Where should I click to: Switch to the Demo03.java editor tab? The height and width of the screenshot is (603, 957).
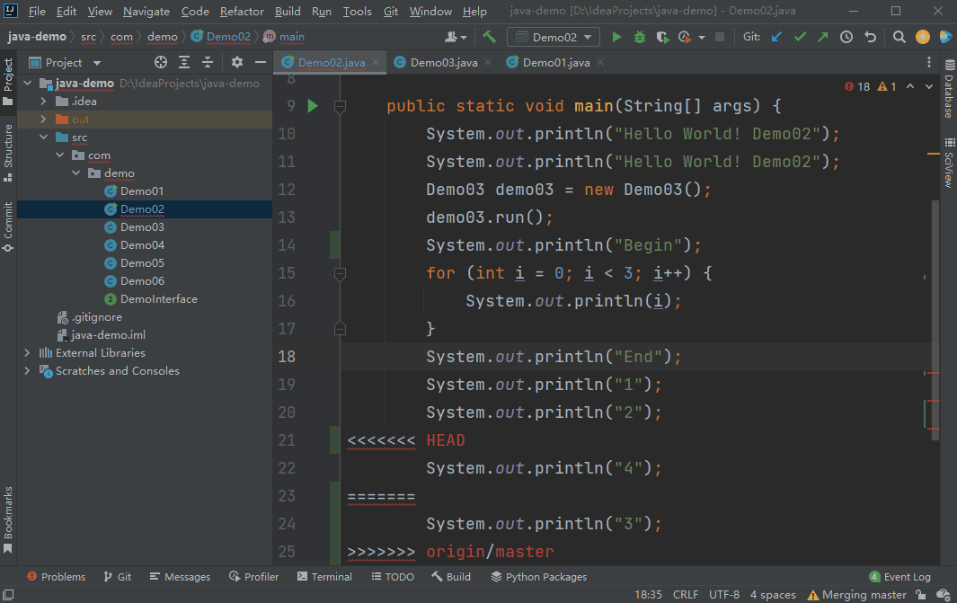(x=443, y=62)
